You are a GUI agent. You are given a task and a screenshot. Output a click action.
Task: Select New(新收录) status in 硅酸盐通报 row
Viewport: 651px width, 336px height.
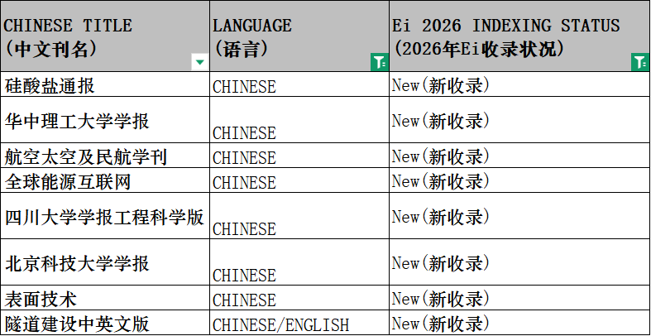(x=519, y=84)
